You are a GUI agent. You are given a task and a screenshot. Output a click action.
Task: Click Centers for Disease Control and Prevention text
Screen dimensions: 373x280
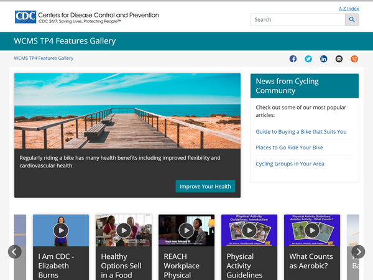pos(98,15)
